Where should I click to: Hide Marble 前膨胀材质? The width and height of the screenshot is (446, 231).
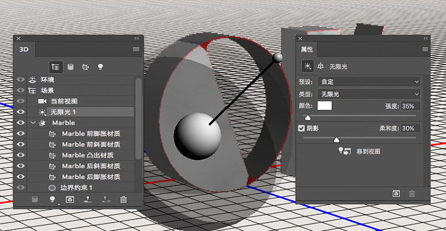tap(21, 134)
